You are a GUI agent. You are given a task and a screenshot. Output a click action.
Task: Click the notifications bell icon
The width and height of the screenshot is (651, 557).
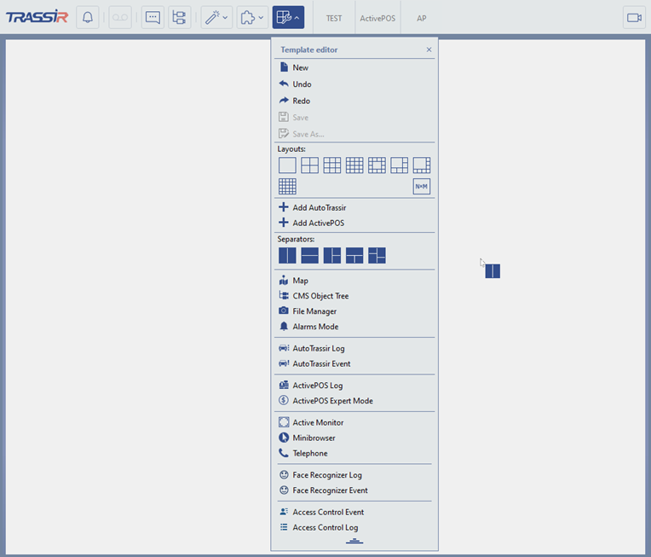88,18
